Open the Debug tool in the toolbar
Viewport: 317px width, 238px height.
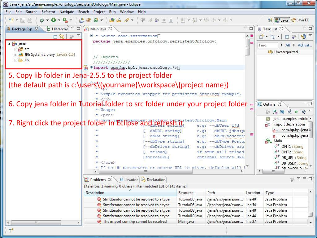coord(41,20)
